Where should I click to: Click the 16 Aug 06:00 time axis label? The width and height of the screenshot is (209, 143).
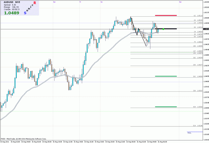click(x=162, y=142)
